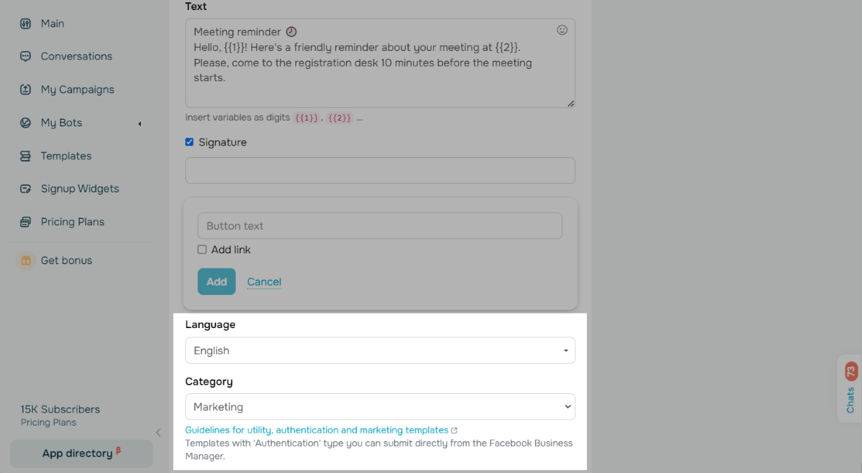Open the Category dropdown

380,407
